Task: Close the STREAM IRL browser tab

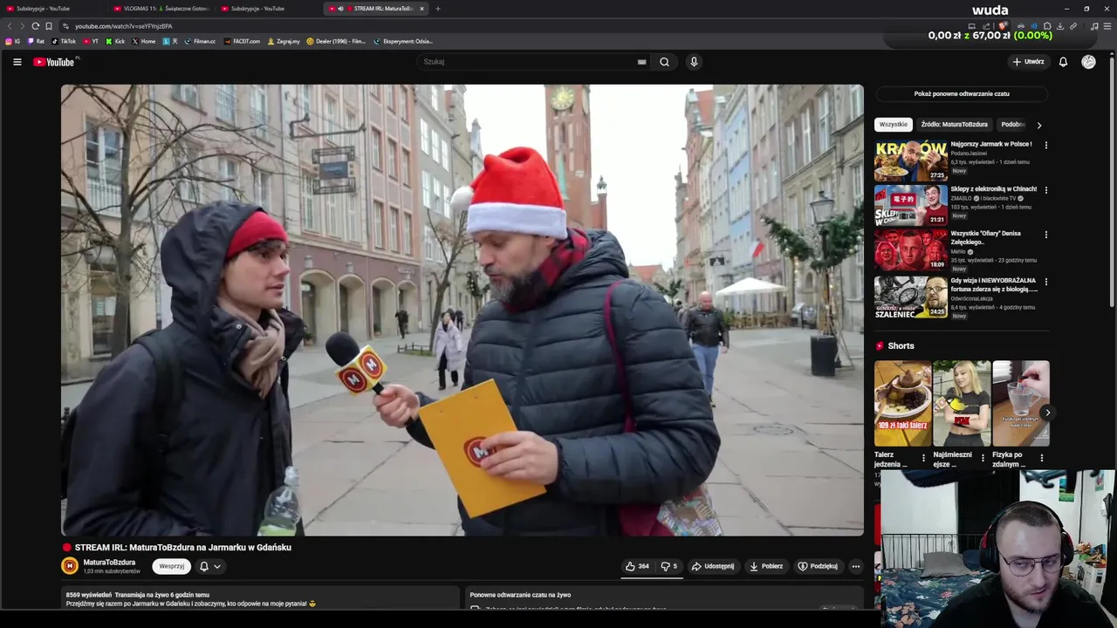Action: pyautogui.click(x=421, y=9)
